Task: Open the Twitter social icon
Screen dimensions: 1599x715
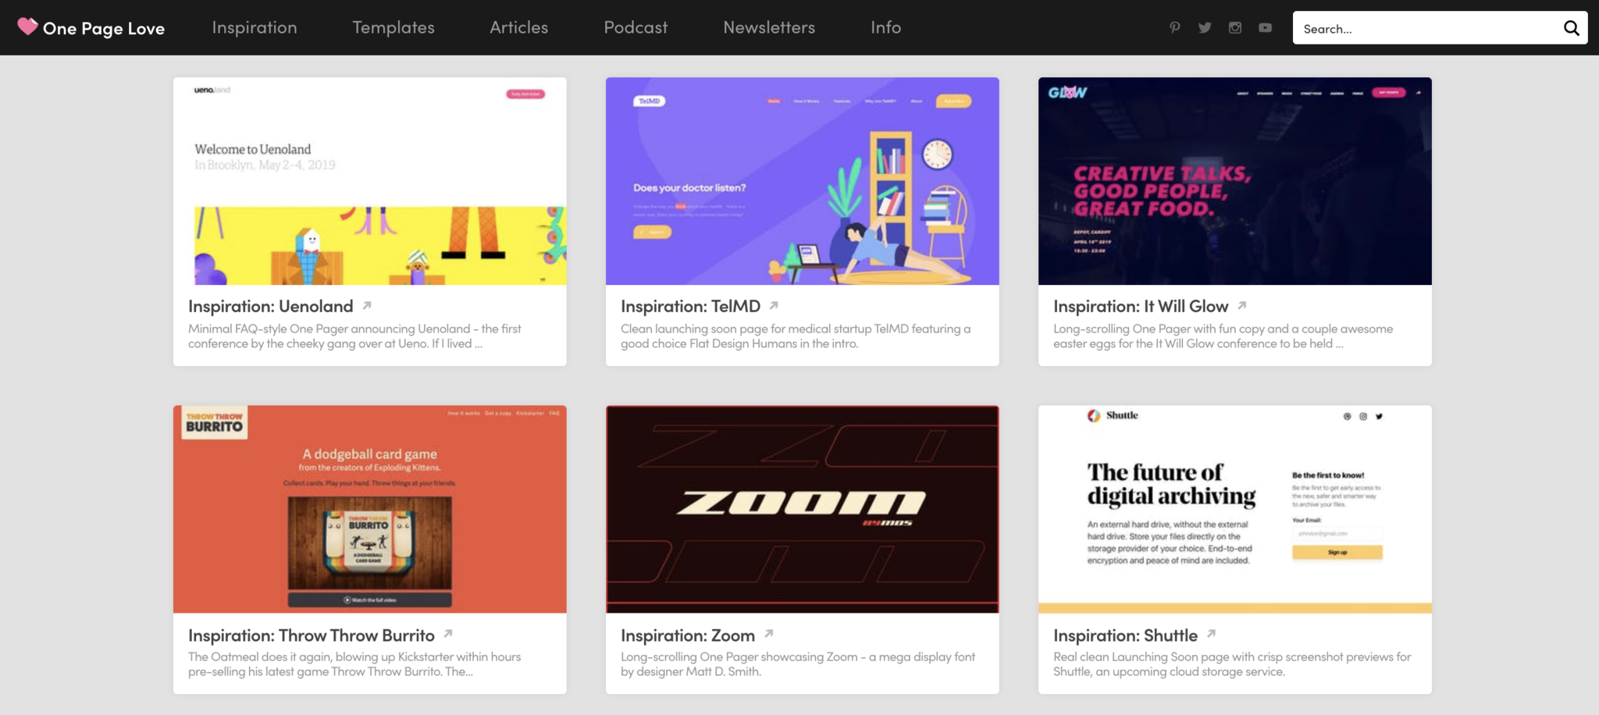Action: tap(1205, 27)
